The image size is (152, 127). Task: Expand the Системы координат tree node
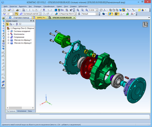(x=8, y=31)
